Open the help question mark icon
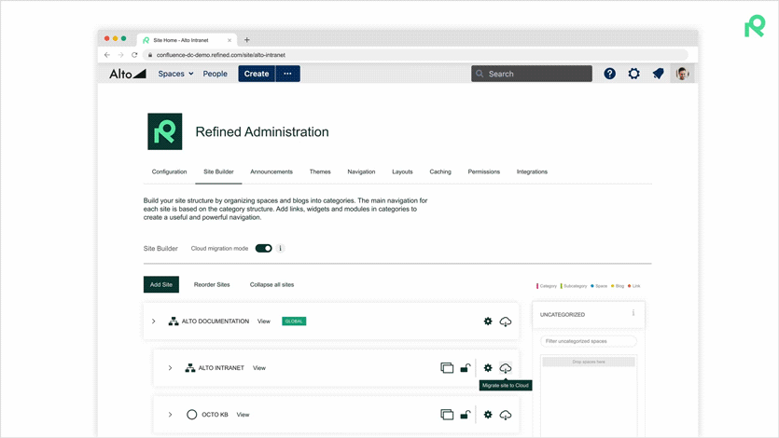This screenshot has height=438, width=779. click(609, 74)
